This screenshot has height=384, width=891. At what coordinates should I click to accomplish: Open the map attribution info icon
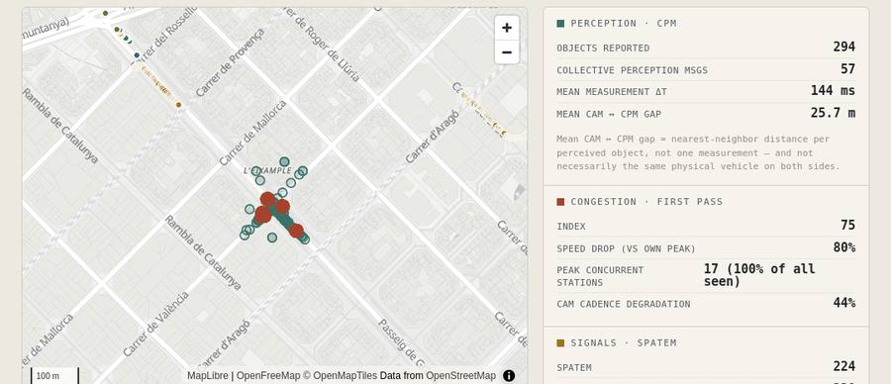coord(509,375)
